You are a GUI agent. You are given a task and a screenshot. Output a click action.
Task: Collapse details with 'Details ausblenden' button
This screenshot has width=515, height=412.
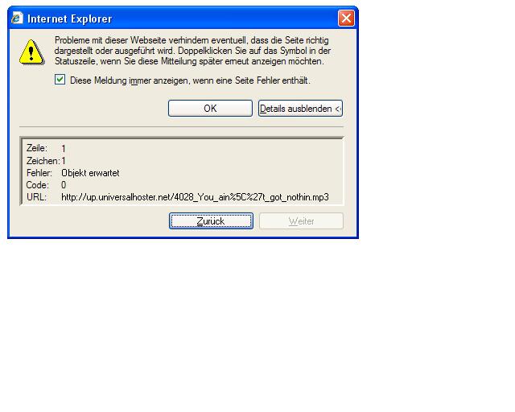click(300, 109)
